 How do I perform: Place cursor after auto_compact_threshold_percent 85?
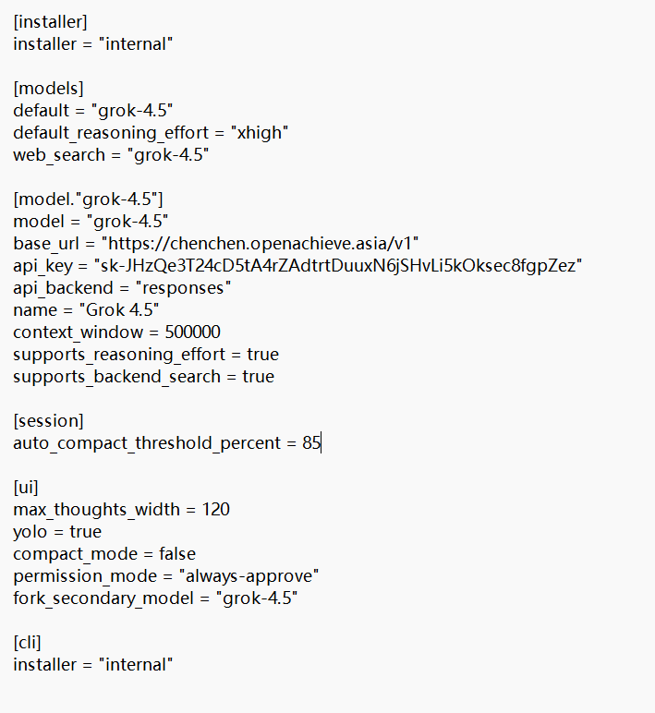point(321,443)
